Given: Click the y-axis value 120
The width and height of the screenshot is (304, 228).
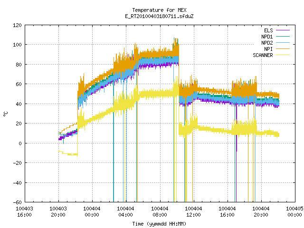Looking at the screenshot, I should click(x=17, y=25).
